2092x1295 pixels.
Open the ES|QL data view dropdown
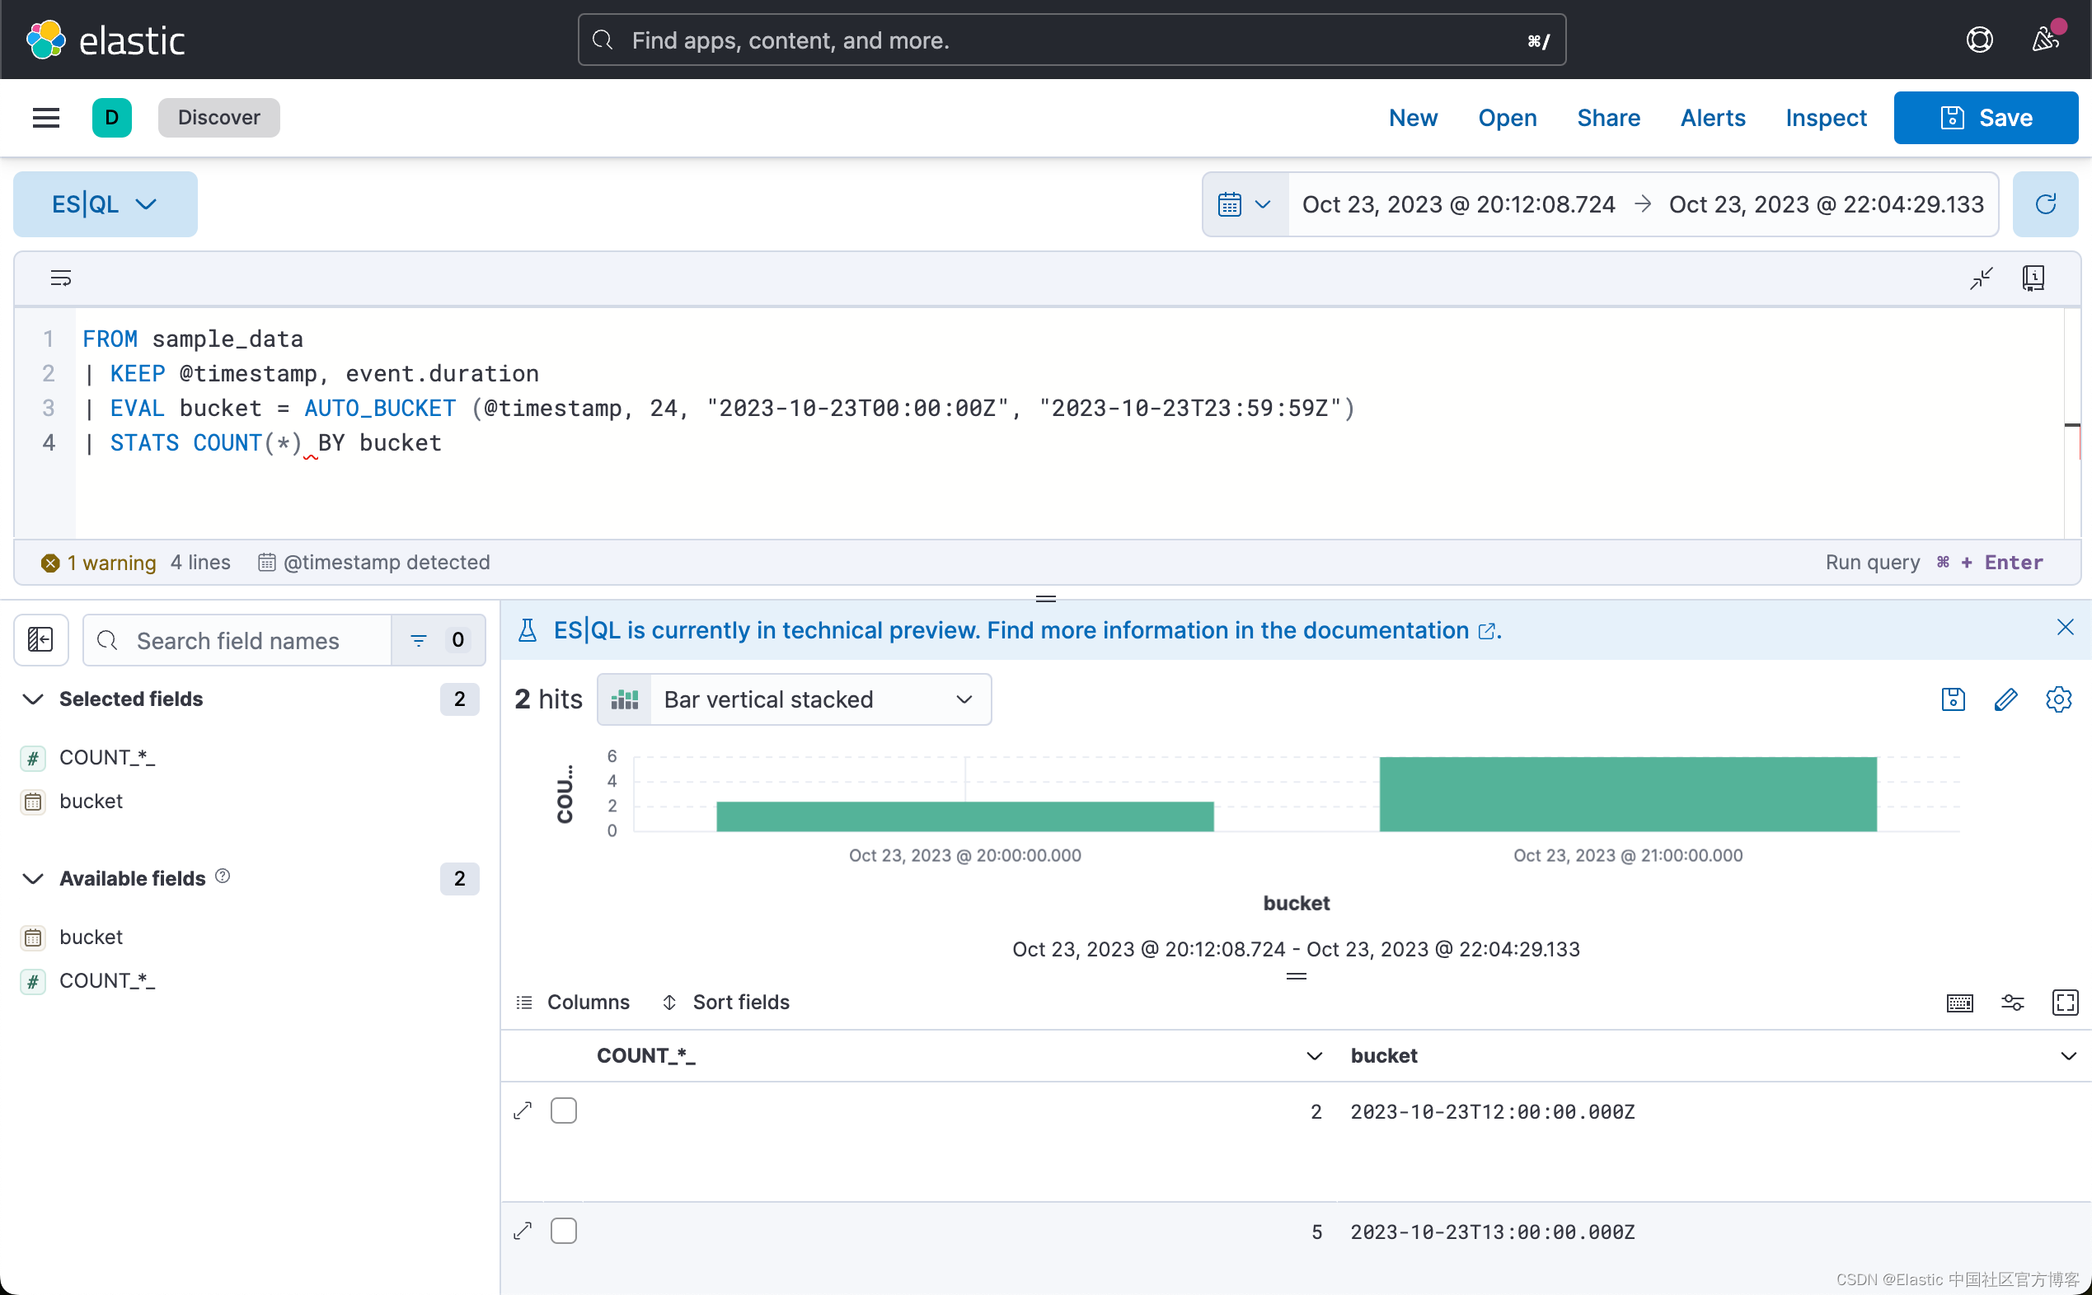[105, 203]
